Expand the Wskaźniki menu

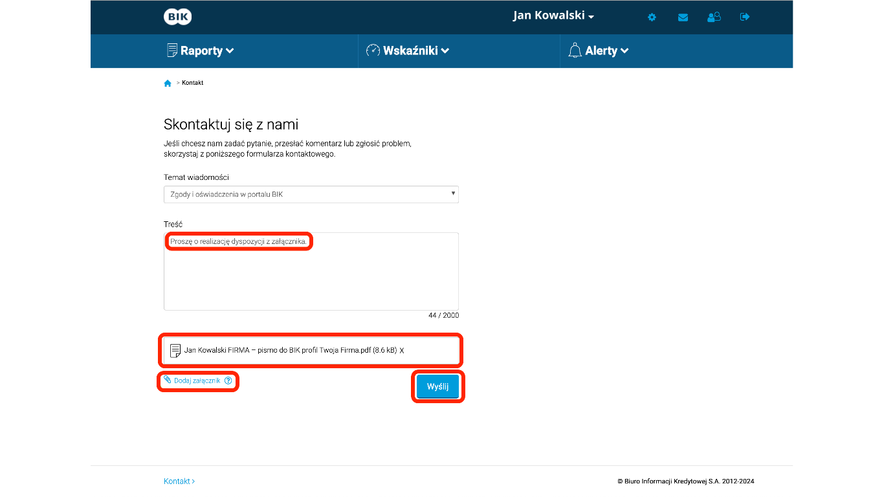(407, 50)
